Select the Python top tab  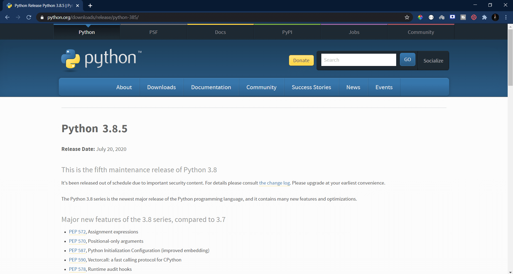(x=87, y=32)
